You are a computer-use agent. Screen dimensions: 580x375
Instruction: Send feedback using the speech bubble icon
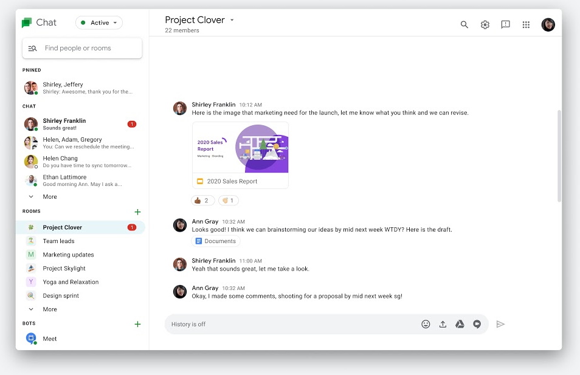point(505,25)
